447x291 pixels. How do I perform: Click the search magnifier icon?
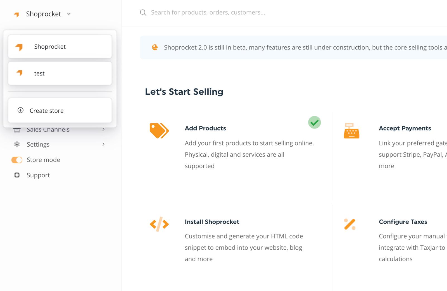click(143, 13)
